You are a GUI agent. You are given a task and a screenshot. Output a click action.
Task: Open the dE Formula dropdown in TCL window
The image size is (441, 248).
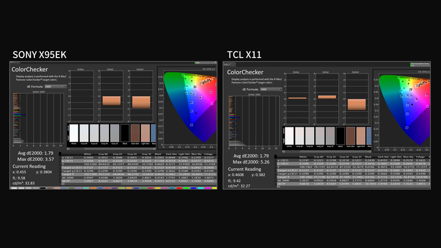pyautogui.click(x=271, y=89)
